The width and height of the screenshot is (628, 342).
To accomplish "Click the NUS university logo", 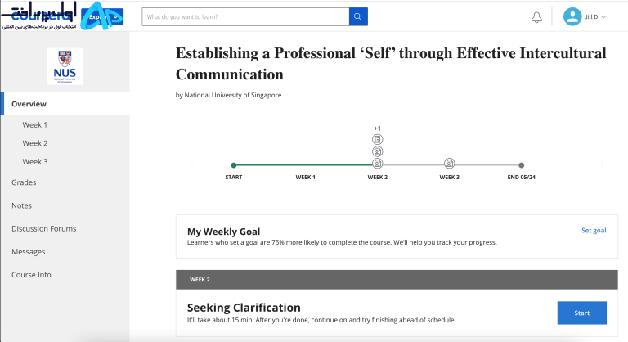I will 65,66.
